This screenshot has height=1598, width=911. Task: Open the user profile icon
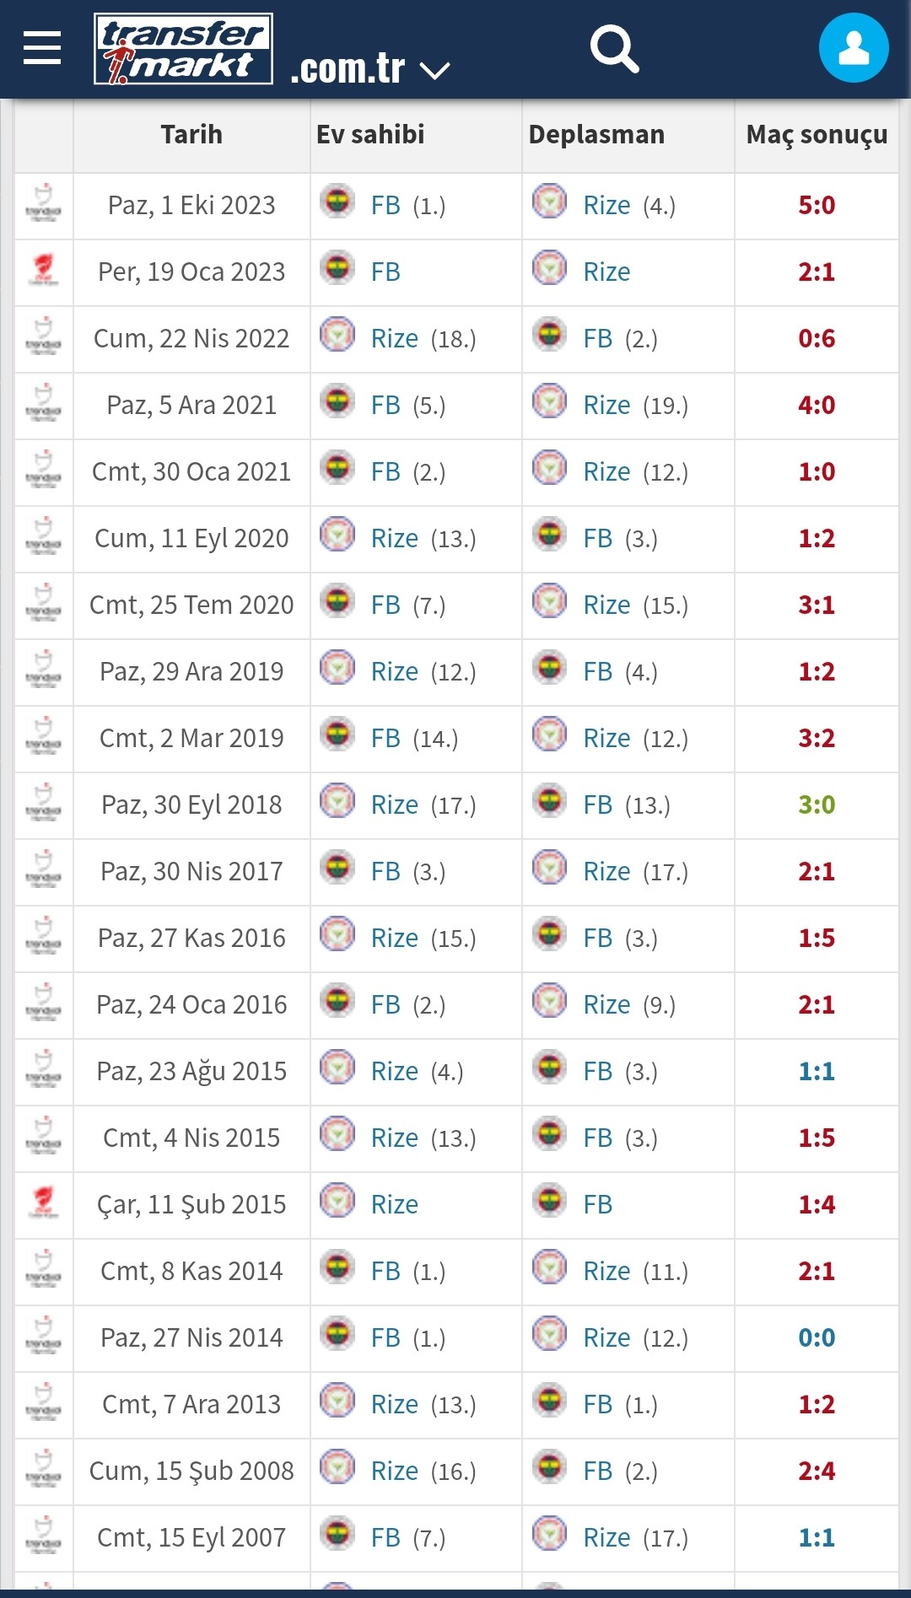[x=854, y=48]
